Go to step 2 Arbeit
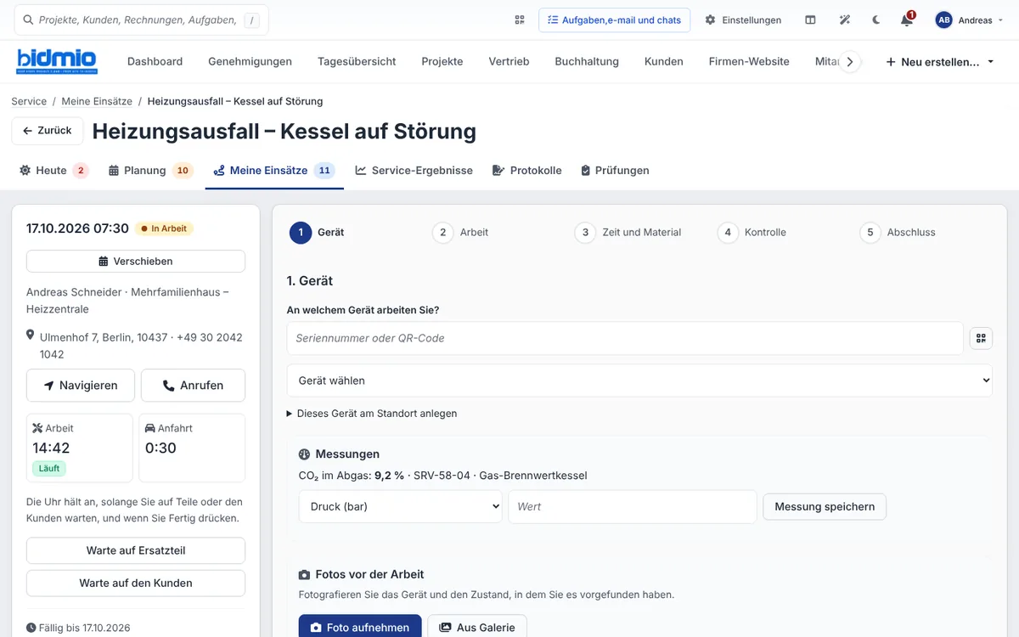Image resolution: width=1019 pixels, height=637 pixels. pos(459,232)
